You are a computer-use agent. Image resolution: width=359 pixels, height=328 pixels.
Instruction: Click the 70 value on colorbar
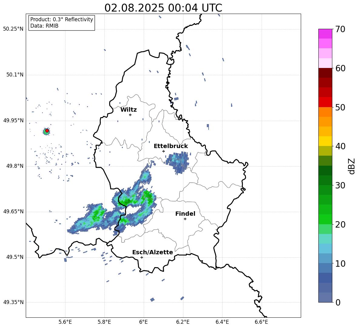[340, 29]
